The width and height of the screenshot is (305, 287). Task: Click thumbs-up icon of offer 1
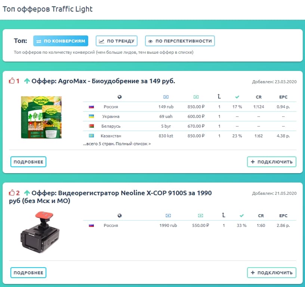tap(12, 81)
